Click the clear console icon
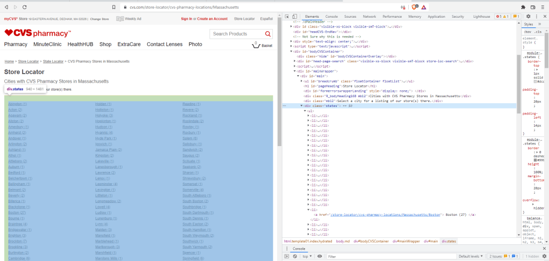This screenshot has width=549, height=261. point(295,256)
